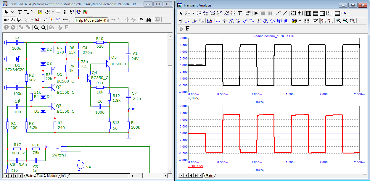Click the Wire drawing tool

[x=26, y=12]
